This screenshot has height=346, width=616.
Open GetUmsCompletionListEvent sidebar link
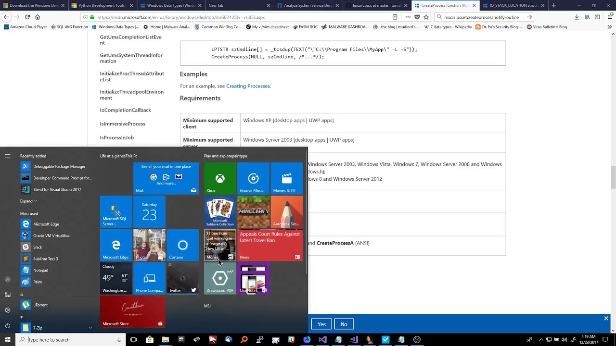point(131,39)
